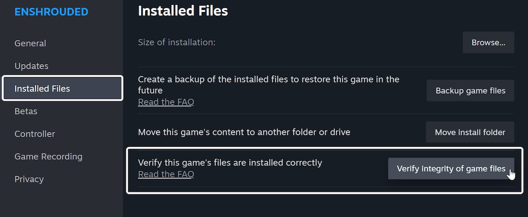Show the Game Recording tab
The height and width of the screenshot is (217, 528).
click(x=48, y=157)
